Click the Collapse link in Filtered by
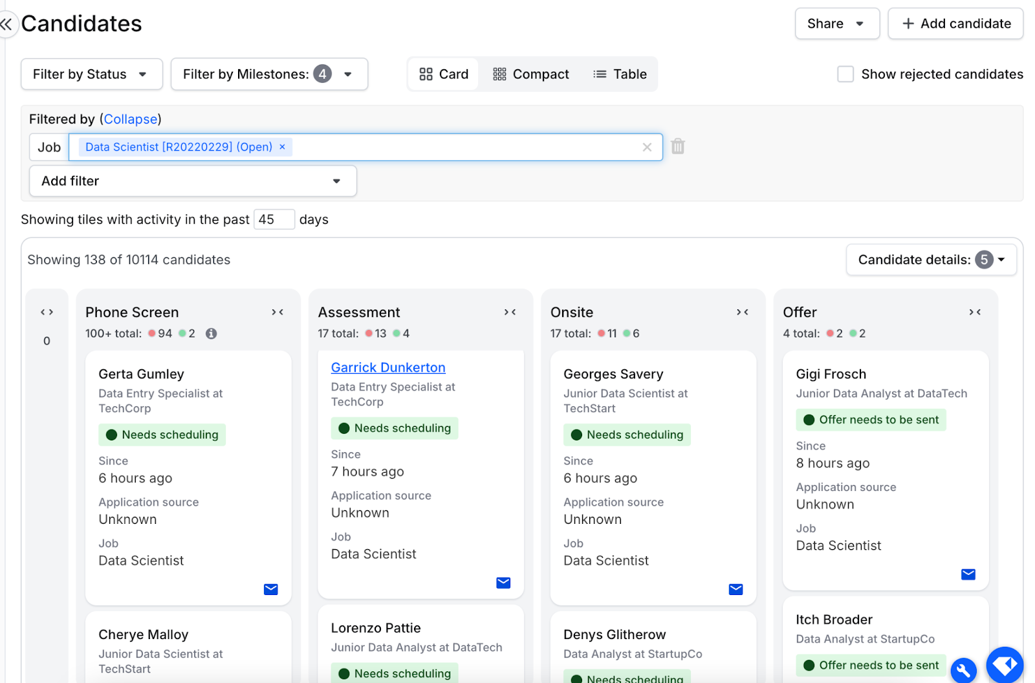The width and height of the screenshot is (1035, 683). (x=131, y=119)
